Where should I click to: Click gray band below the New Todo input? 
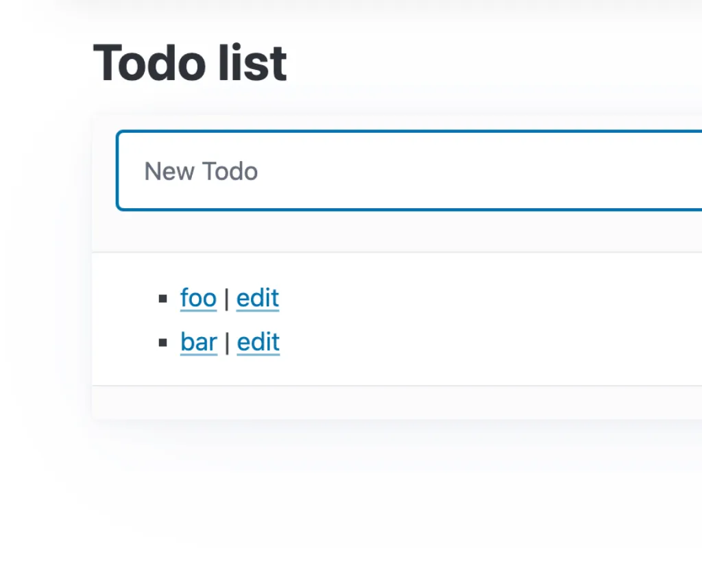tap(398, 232)
